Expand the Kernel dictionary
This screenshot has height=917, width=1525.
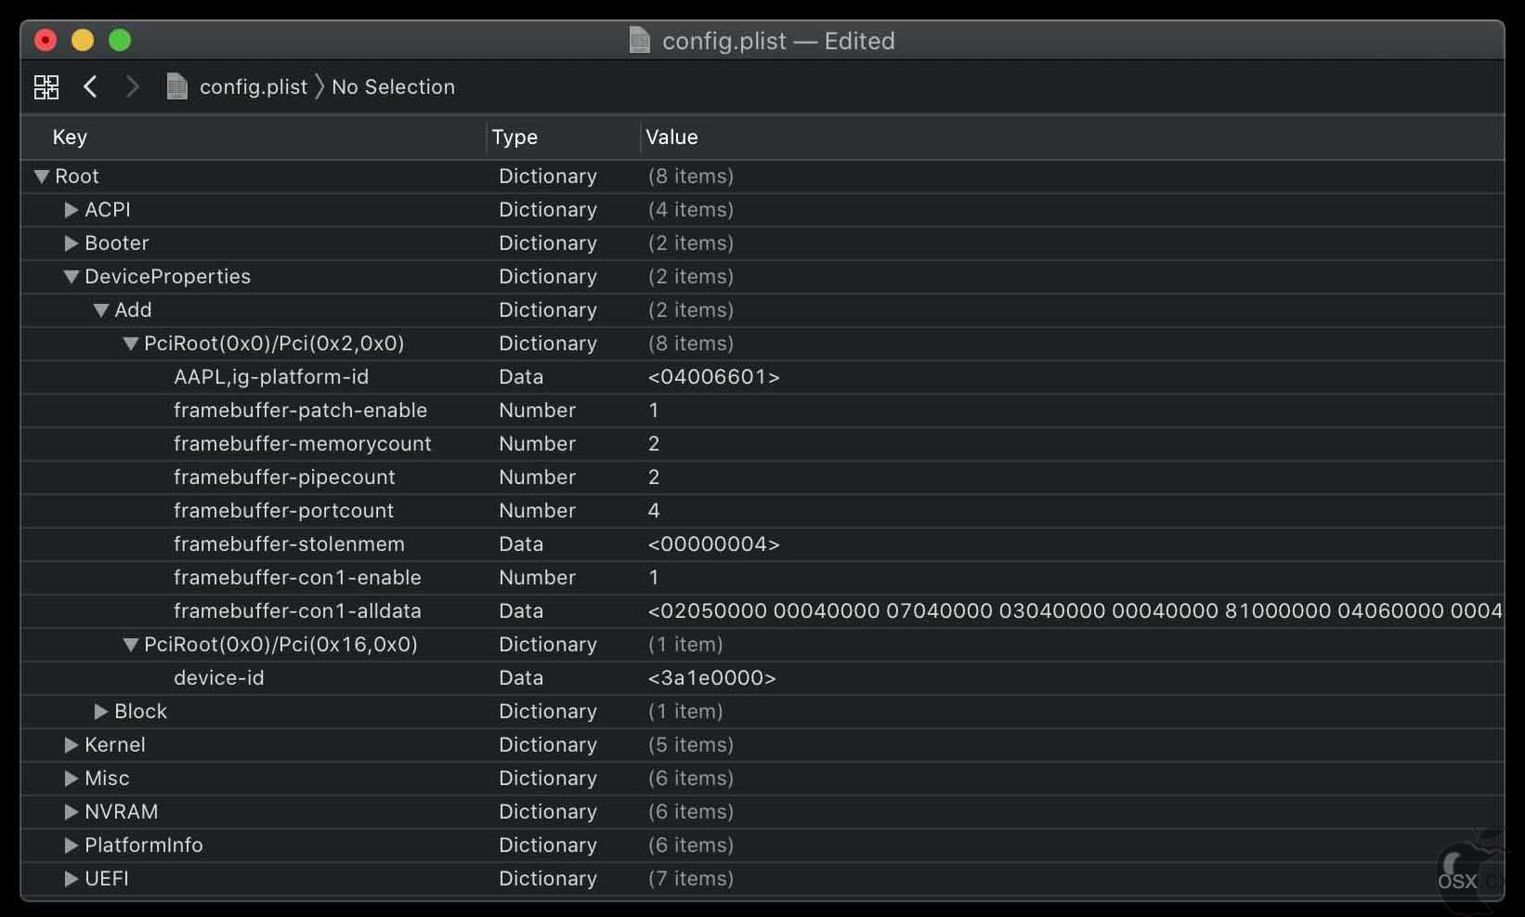coord(71,745)
